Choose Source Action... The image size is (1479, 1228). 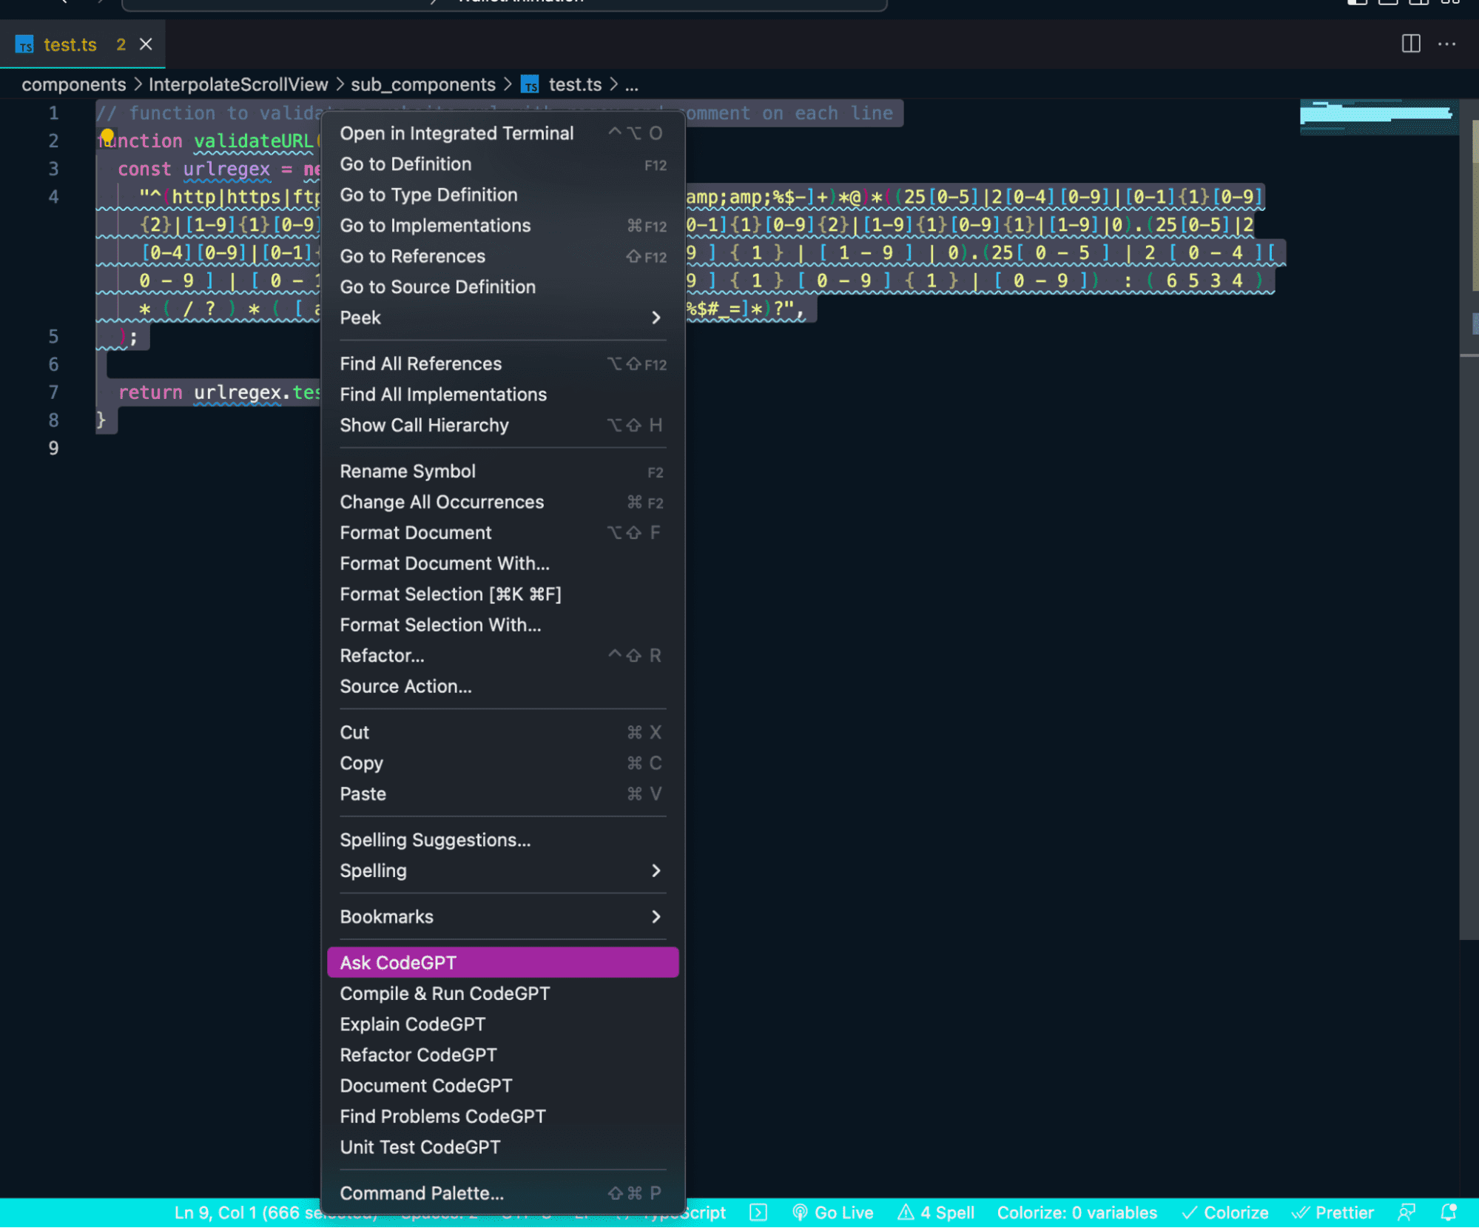(x=502, y=687)
